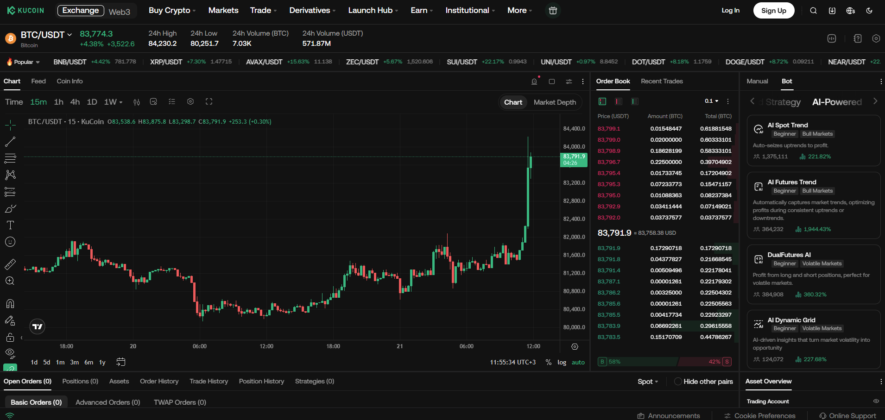The height and width of the screenshot is (420, 885).
Task: Expand the Earn dropdown menu
Action: [422, 10]
